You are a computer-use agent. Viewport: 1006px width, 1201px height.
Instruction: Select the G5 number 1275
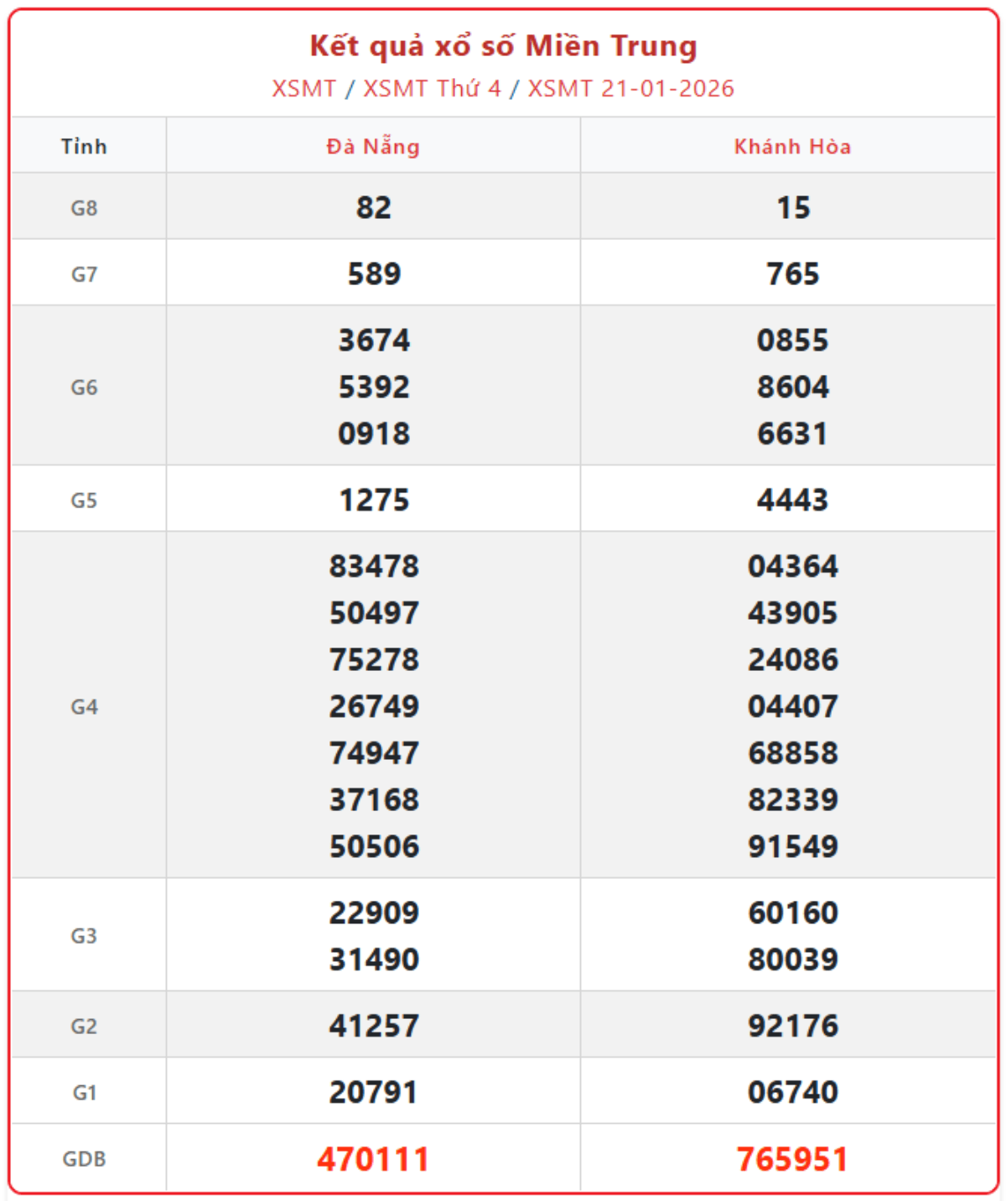click(x=374, y=500)
